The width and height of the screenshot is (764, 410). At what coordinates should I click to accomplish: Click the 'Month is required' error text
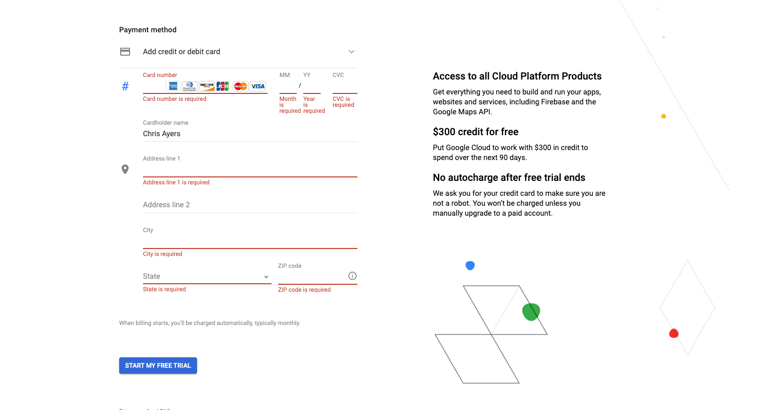(290, 105)
